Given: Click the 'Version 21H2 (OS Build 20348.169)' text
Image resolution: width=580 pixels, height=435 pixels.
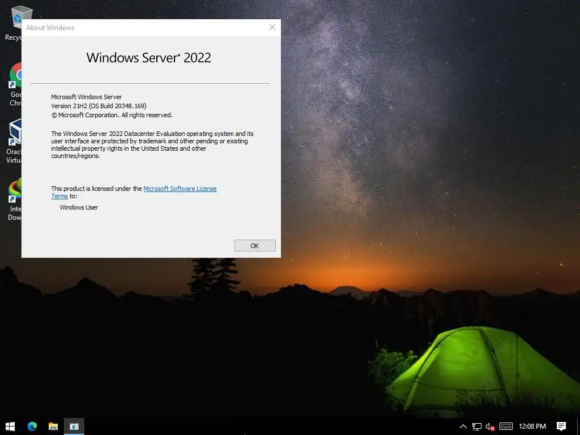Looking at the screenshot, I should [x=99, y=106].
